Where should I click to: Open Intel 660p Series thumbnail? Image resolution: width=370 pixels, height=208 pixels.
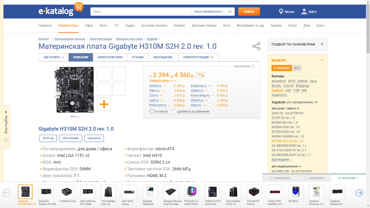tap(129, 192)
